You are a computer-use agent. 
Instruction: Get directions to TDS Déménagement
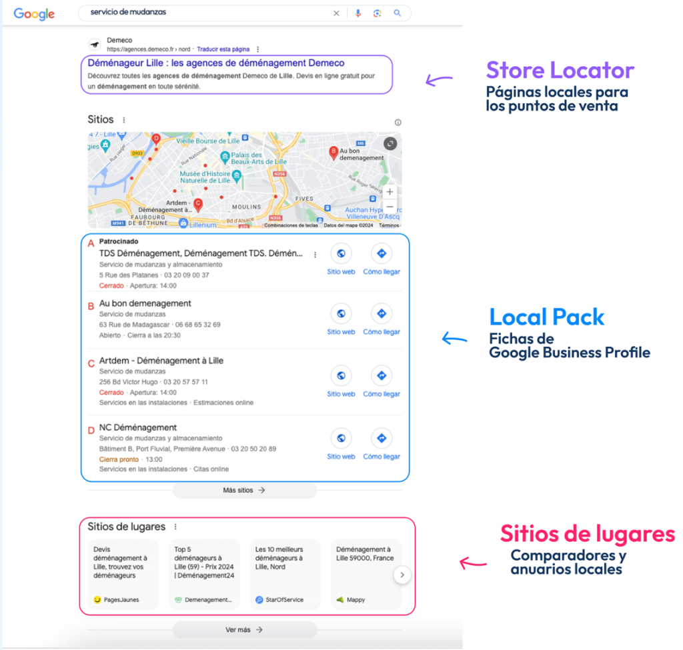[x=382, y=259]
